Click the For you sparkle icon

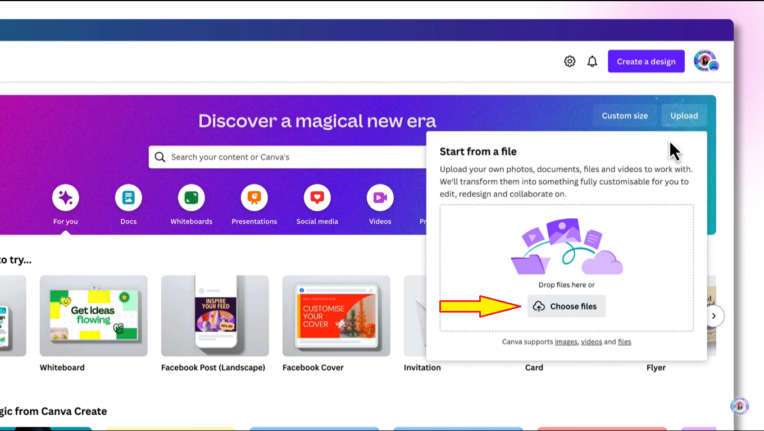coord(65,198)
